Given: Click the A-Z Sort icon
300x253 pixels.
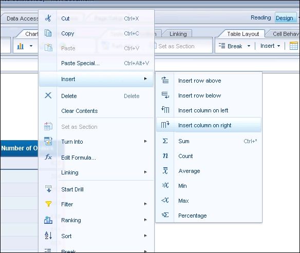Looking at the screenshot, I should 48,236.
